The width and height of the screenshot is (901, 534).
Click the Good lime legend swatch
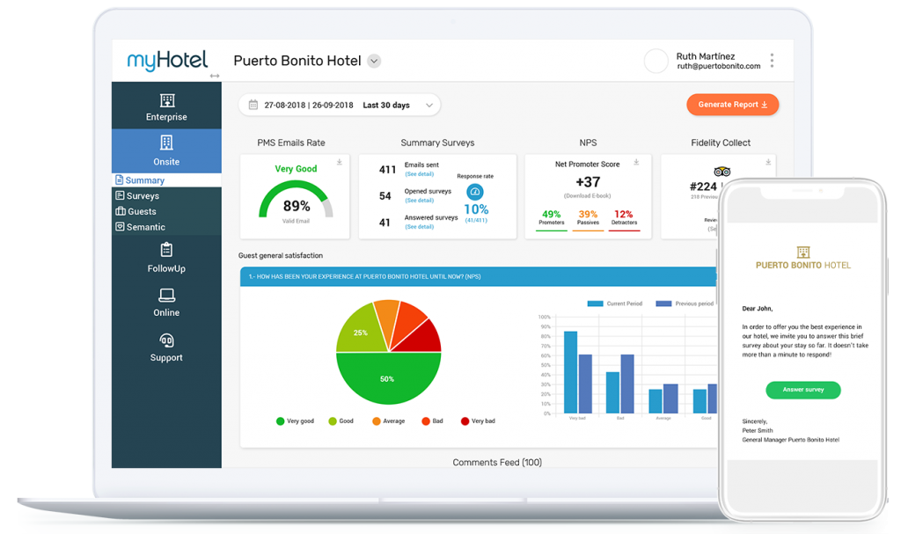pos(332,421)
